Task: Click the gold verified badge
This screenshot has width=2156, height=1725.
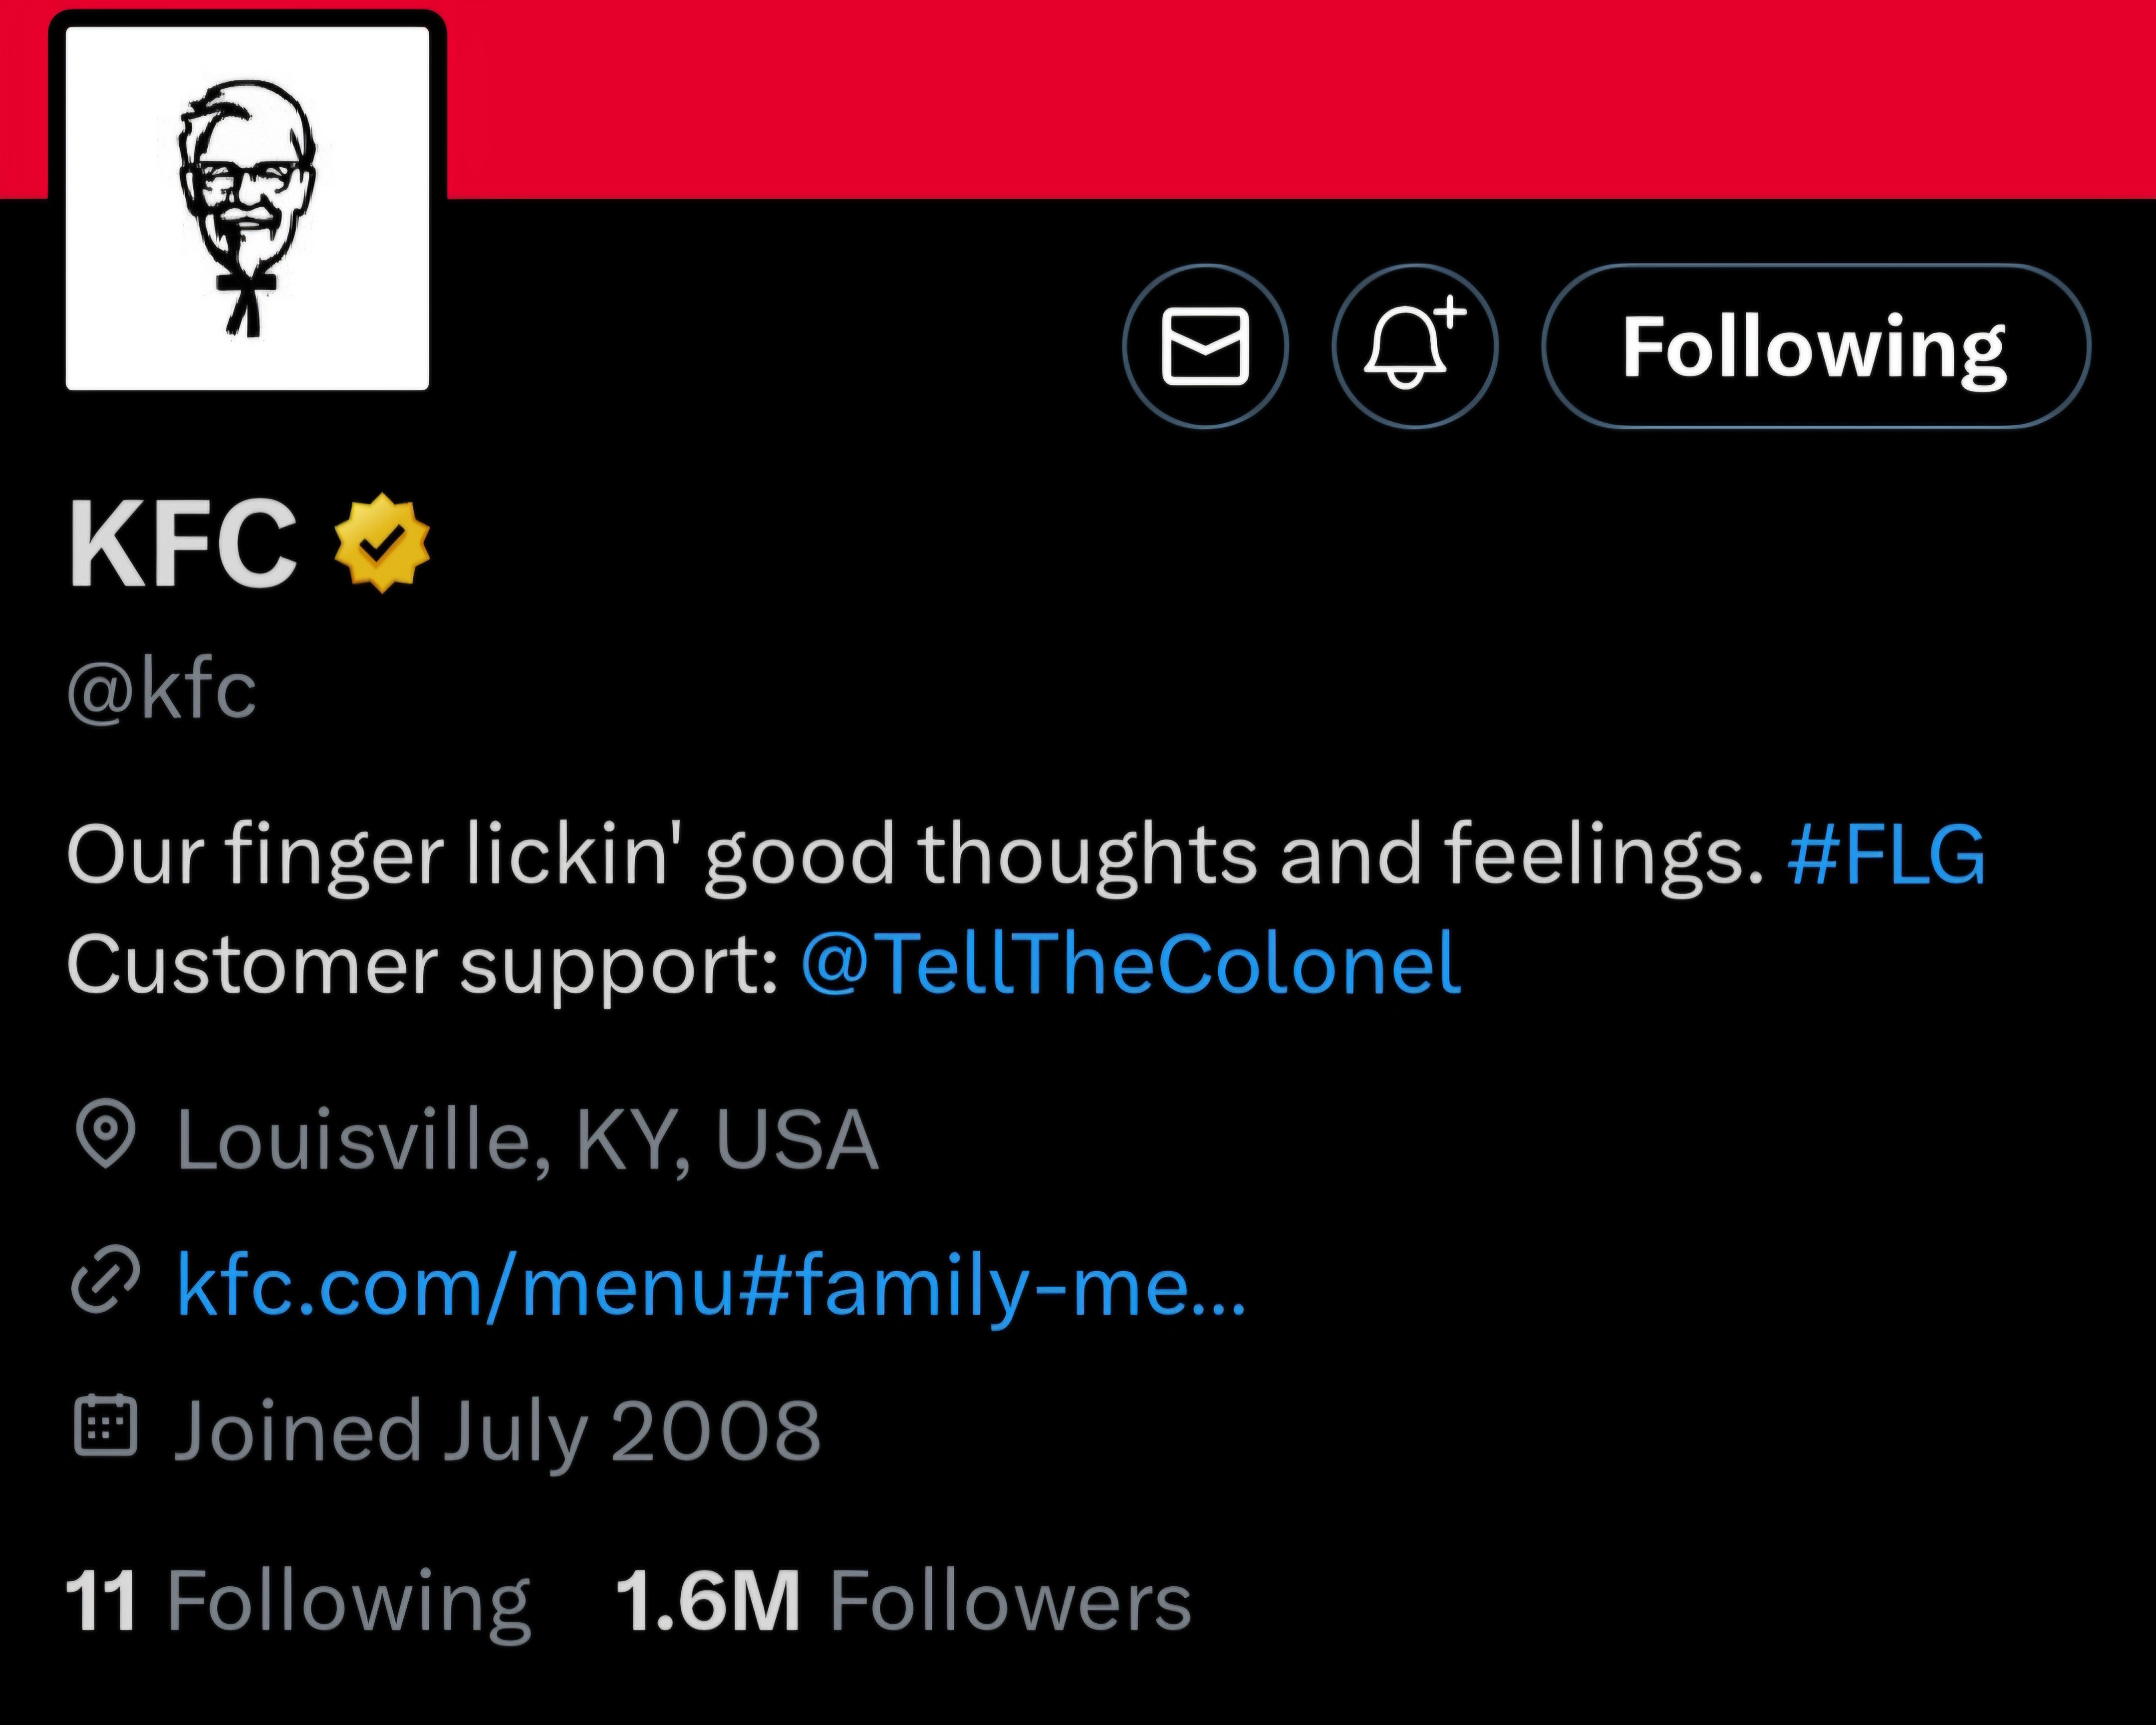Action: 382,543
